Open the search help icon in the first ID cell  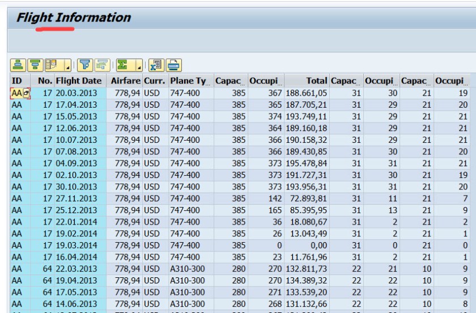pos(27,92)
